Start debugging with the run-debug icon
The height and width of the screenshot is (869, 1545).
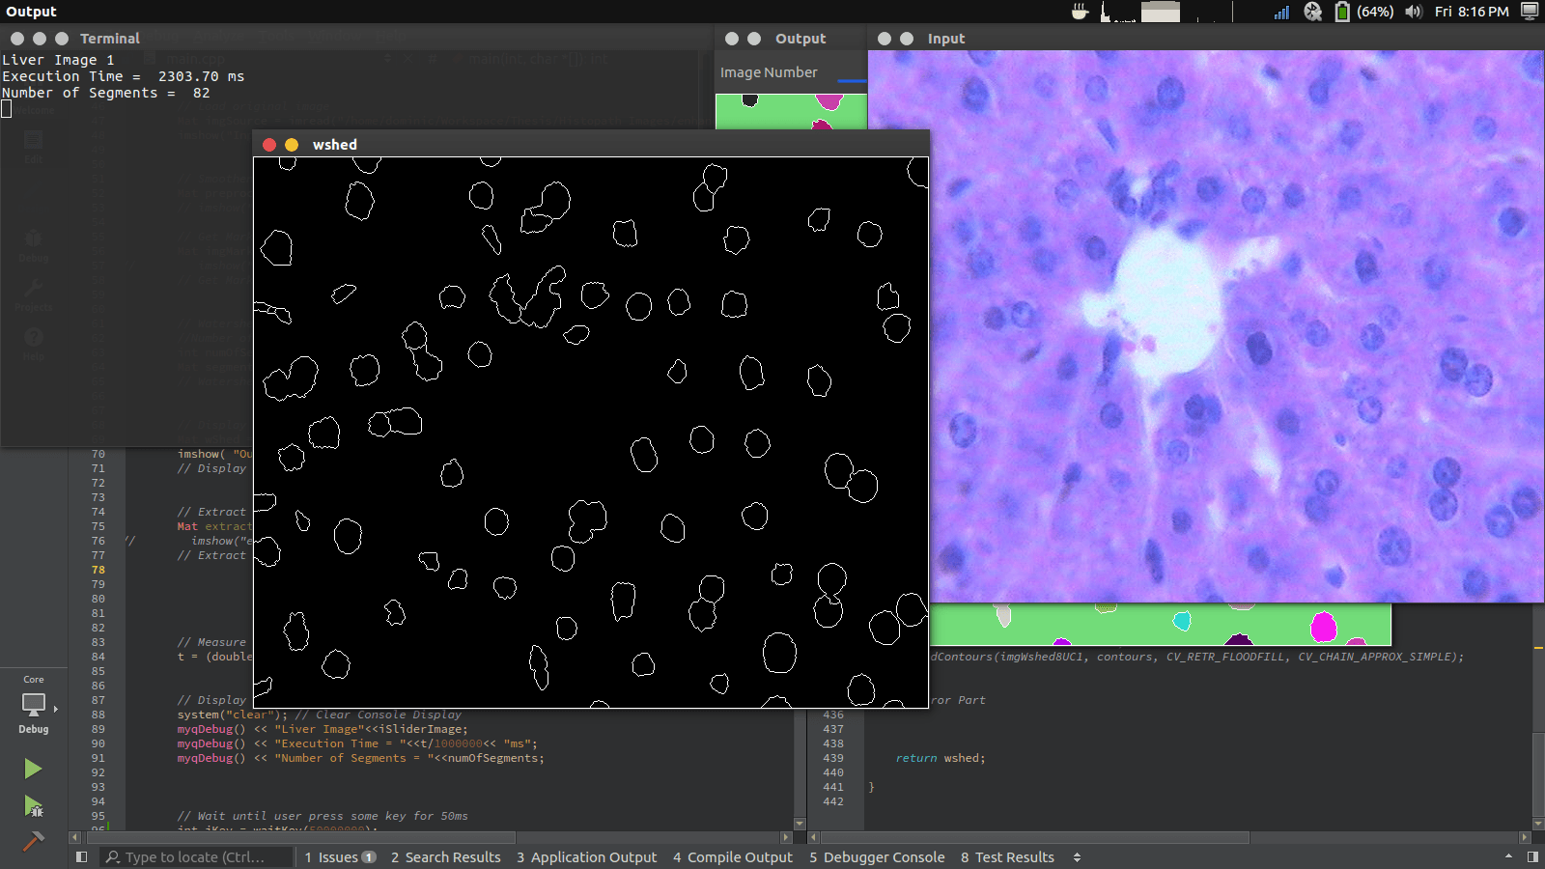tap(33, 806)
